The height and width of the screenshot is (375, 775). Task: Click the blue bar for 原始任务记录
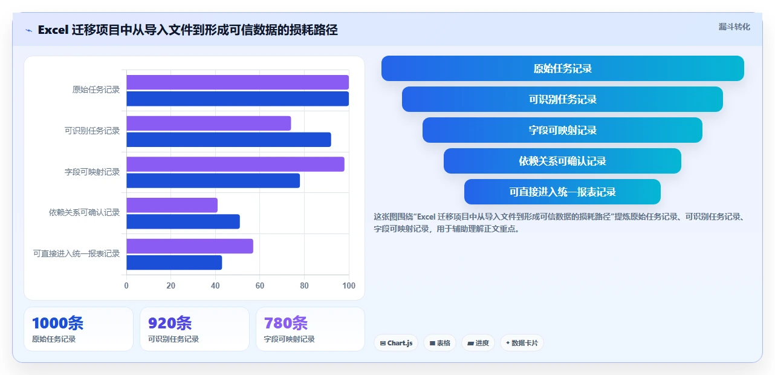[x=238, y=99]
